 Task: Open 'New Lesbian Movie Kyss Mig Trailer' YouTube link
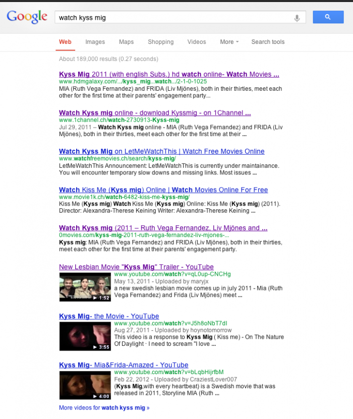coord(136,267)
